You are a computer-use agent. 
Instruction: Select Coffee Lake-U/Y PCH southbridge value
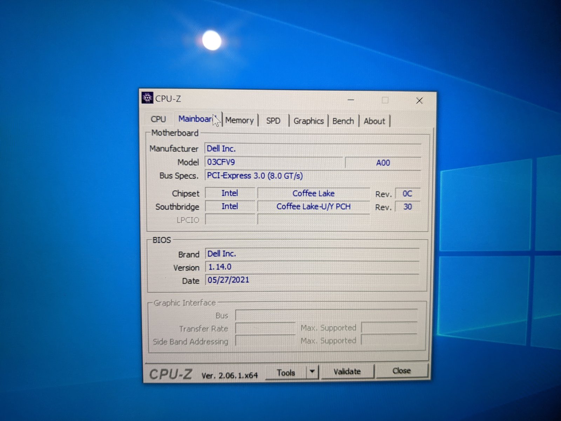[x=313, y=207]
